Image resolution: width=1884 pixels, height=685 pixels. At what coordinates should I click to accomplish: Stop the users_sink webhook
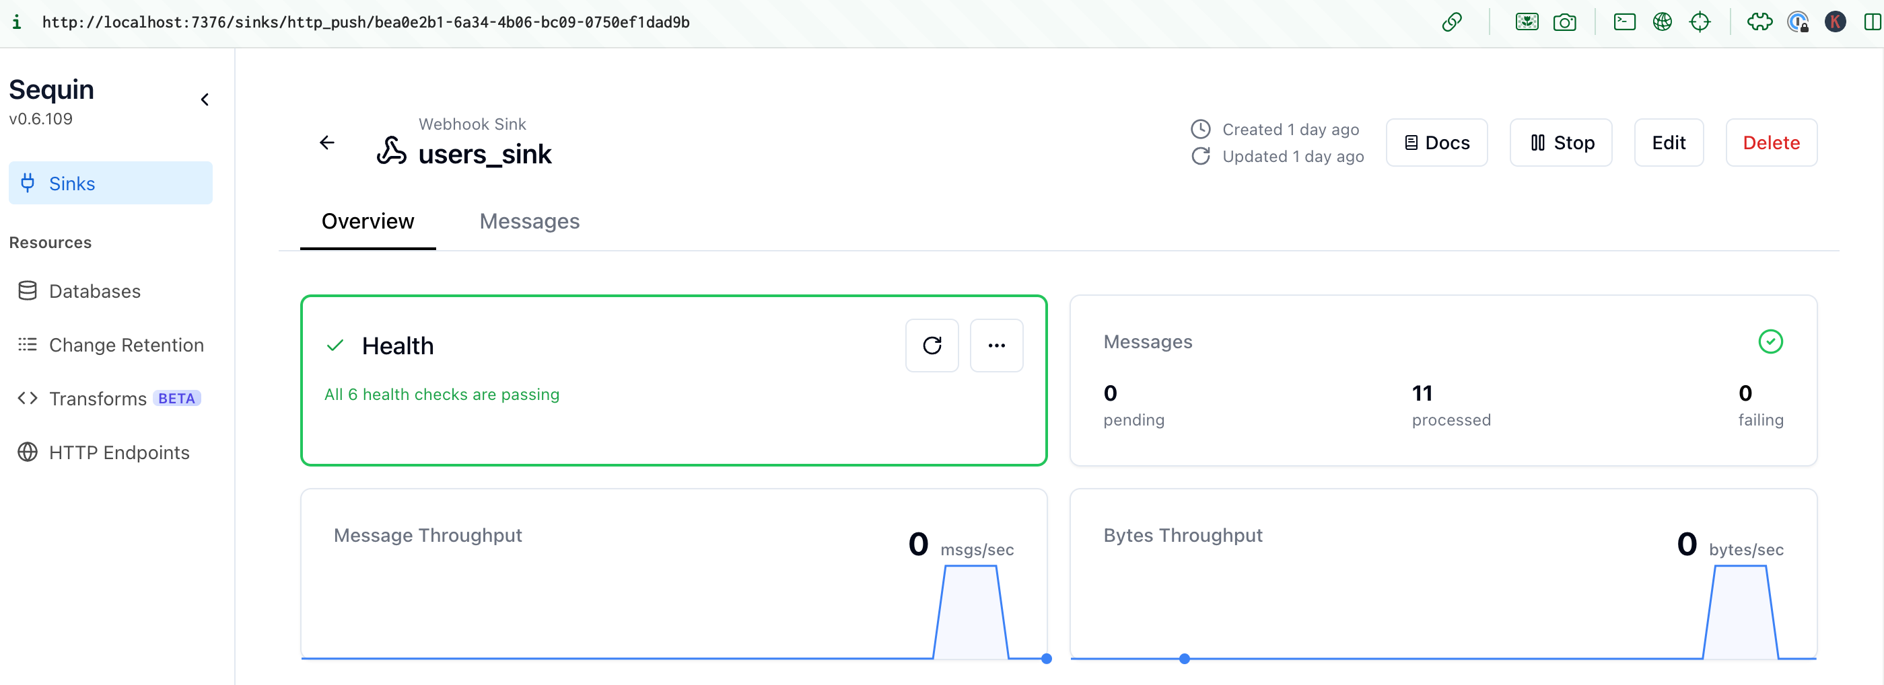coord(1561,143)
